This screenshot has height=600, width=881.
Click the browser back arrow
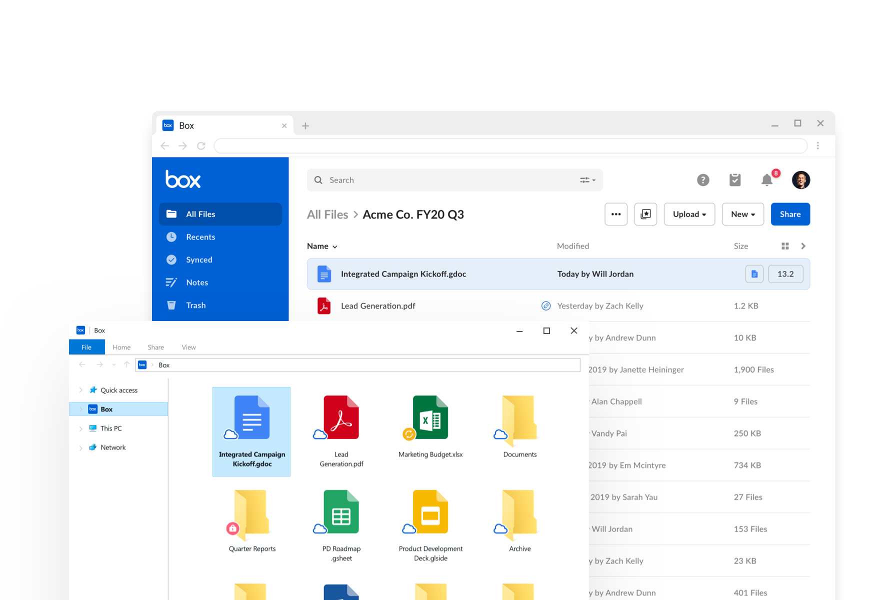click(x=165, y=145)
